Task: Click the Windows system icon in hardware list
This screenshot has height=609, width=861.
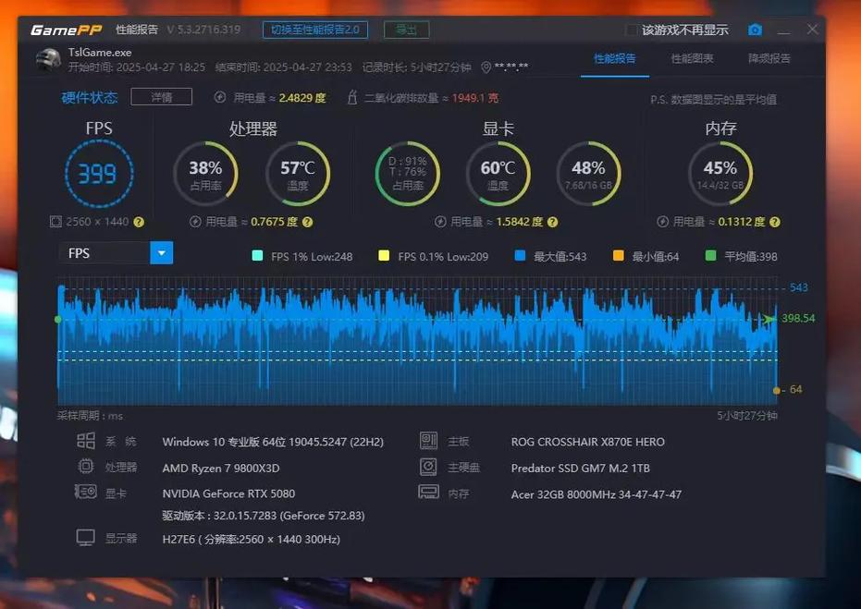Action: coord(86,441)
